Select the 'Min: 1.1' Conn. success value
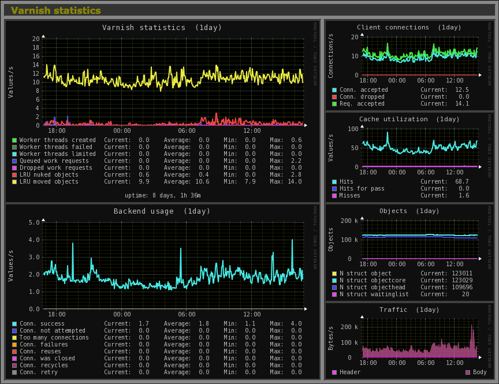499x384 pixels. tap(239, 323)
